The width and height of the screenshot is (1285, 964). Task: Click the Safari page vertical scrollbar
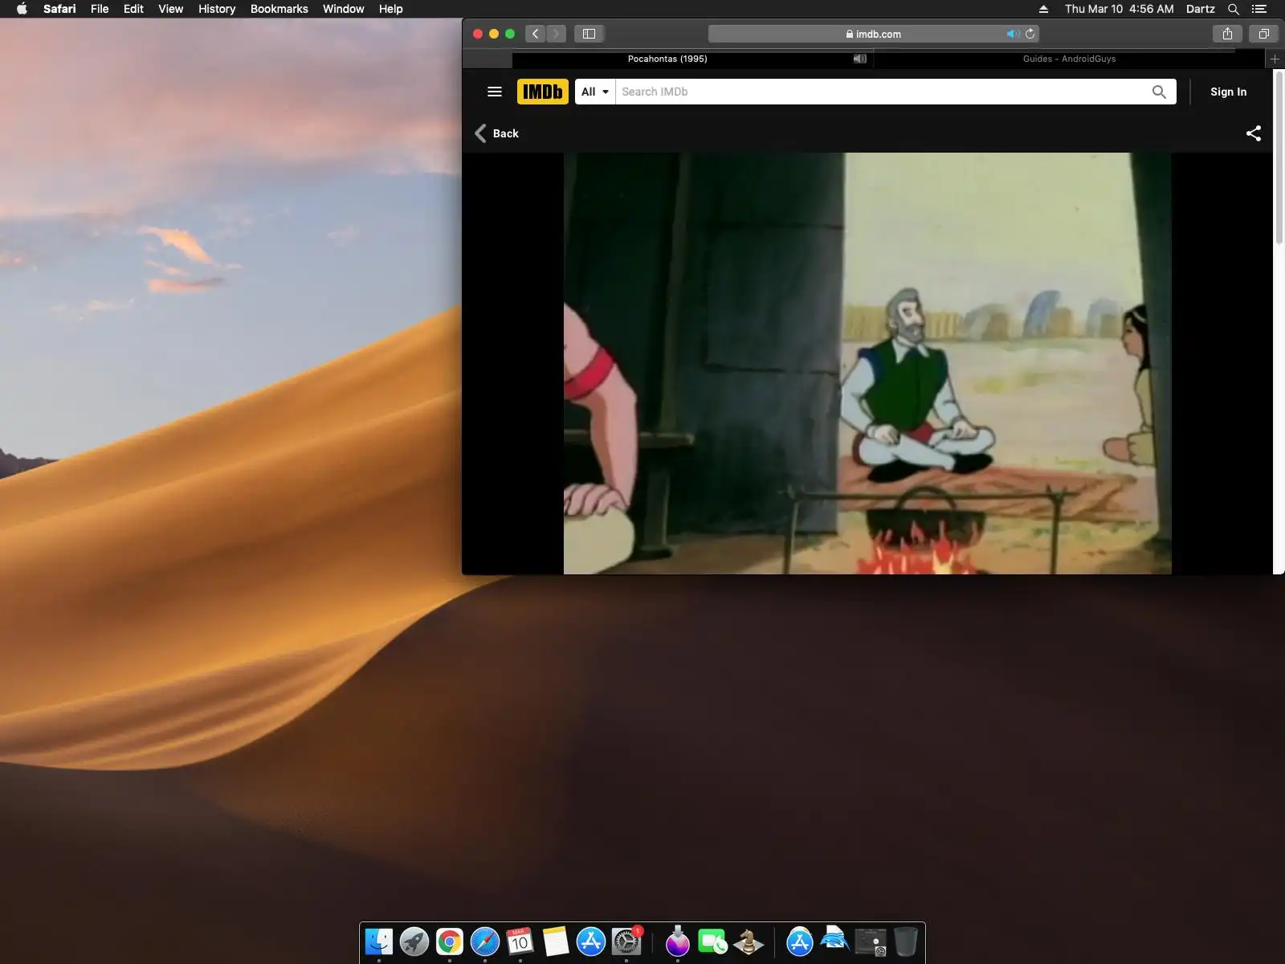(x=1279, y=157)
